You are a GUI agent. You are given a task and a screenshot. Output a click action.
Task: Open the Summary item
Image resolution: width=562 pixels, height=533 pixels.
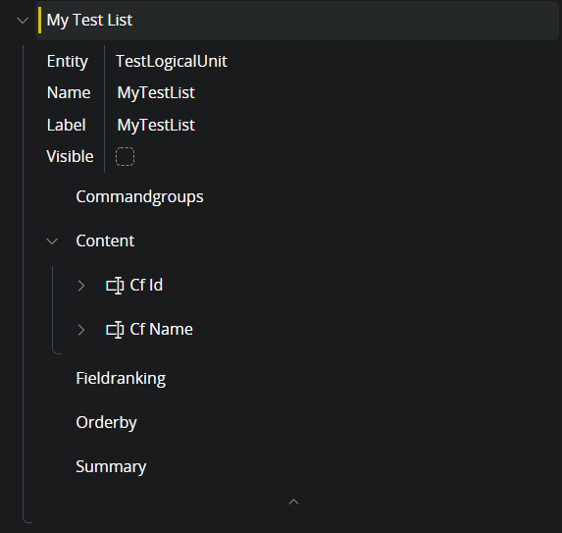click(x=111, y=466)
